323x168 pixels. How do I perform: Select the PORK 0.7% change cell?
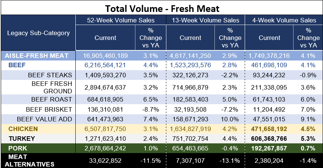(x=308, y=149)
